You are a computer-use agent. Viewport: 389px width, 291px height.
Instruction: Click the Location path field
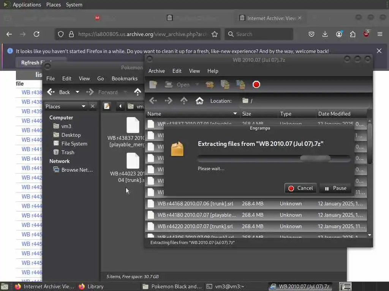pos(305,101)
